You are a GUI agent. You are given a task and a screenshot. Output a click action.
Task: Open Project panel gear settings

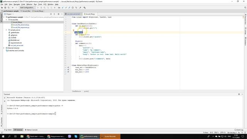[x=58, y=14]
